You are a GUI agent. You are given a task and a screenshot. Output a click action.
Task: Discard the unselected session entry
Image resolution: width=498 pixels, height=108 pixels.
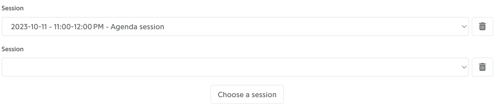pos(482,67)
